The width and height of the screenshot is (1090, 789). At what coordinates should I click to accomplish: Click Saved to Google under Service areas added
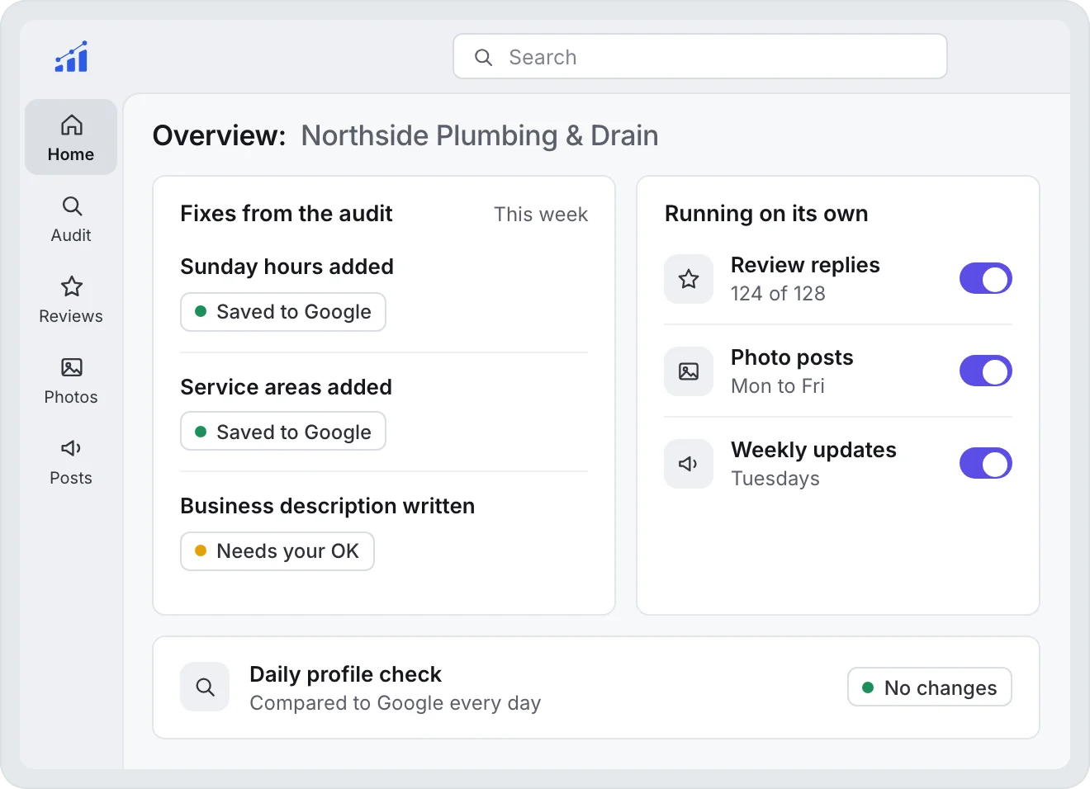[x=283, y=431]
